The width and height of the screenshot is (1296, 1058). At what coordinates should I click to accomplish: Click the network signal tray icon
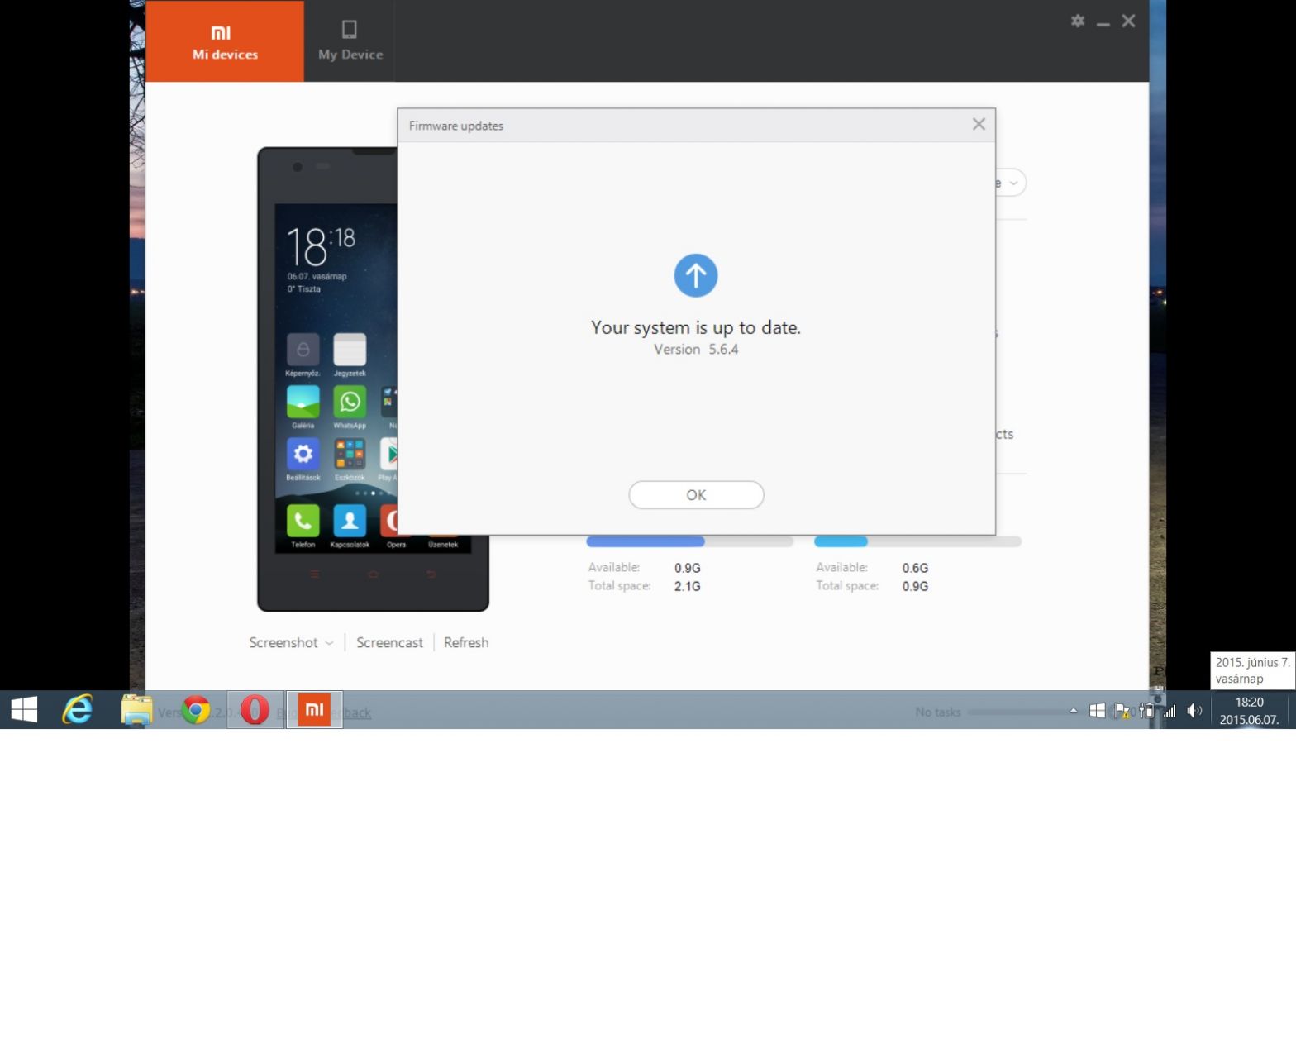[1170, 710]
